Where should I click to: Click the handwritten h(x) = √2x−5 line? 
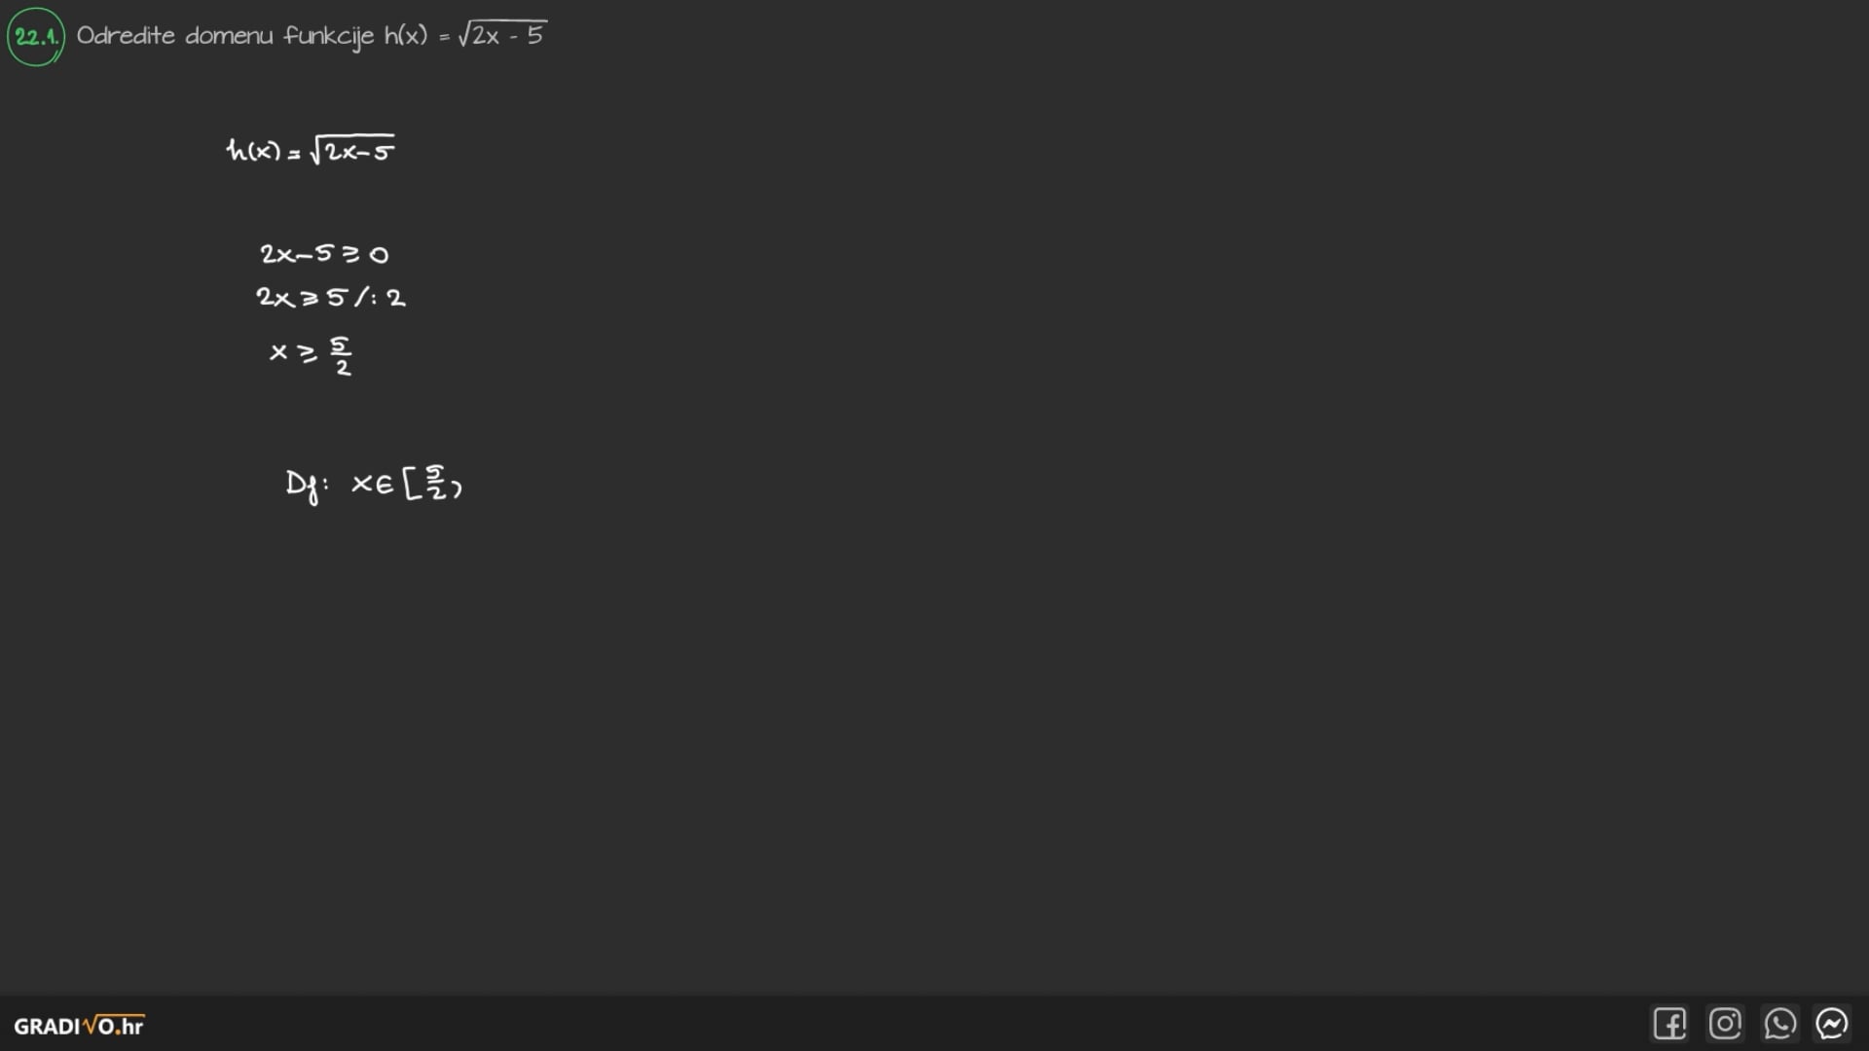click(310, 150)
